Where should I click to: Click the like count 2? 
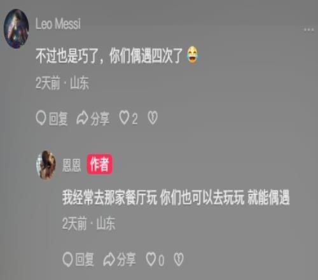135,119
